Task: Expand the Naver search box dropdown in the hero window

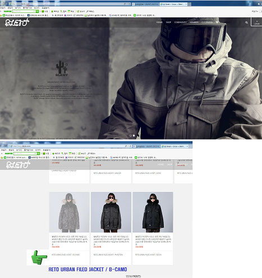Action: pos(34,11)
